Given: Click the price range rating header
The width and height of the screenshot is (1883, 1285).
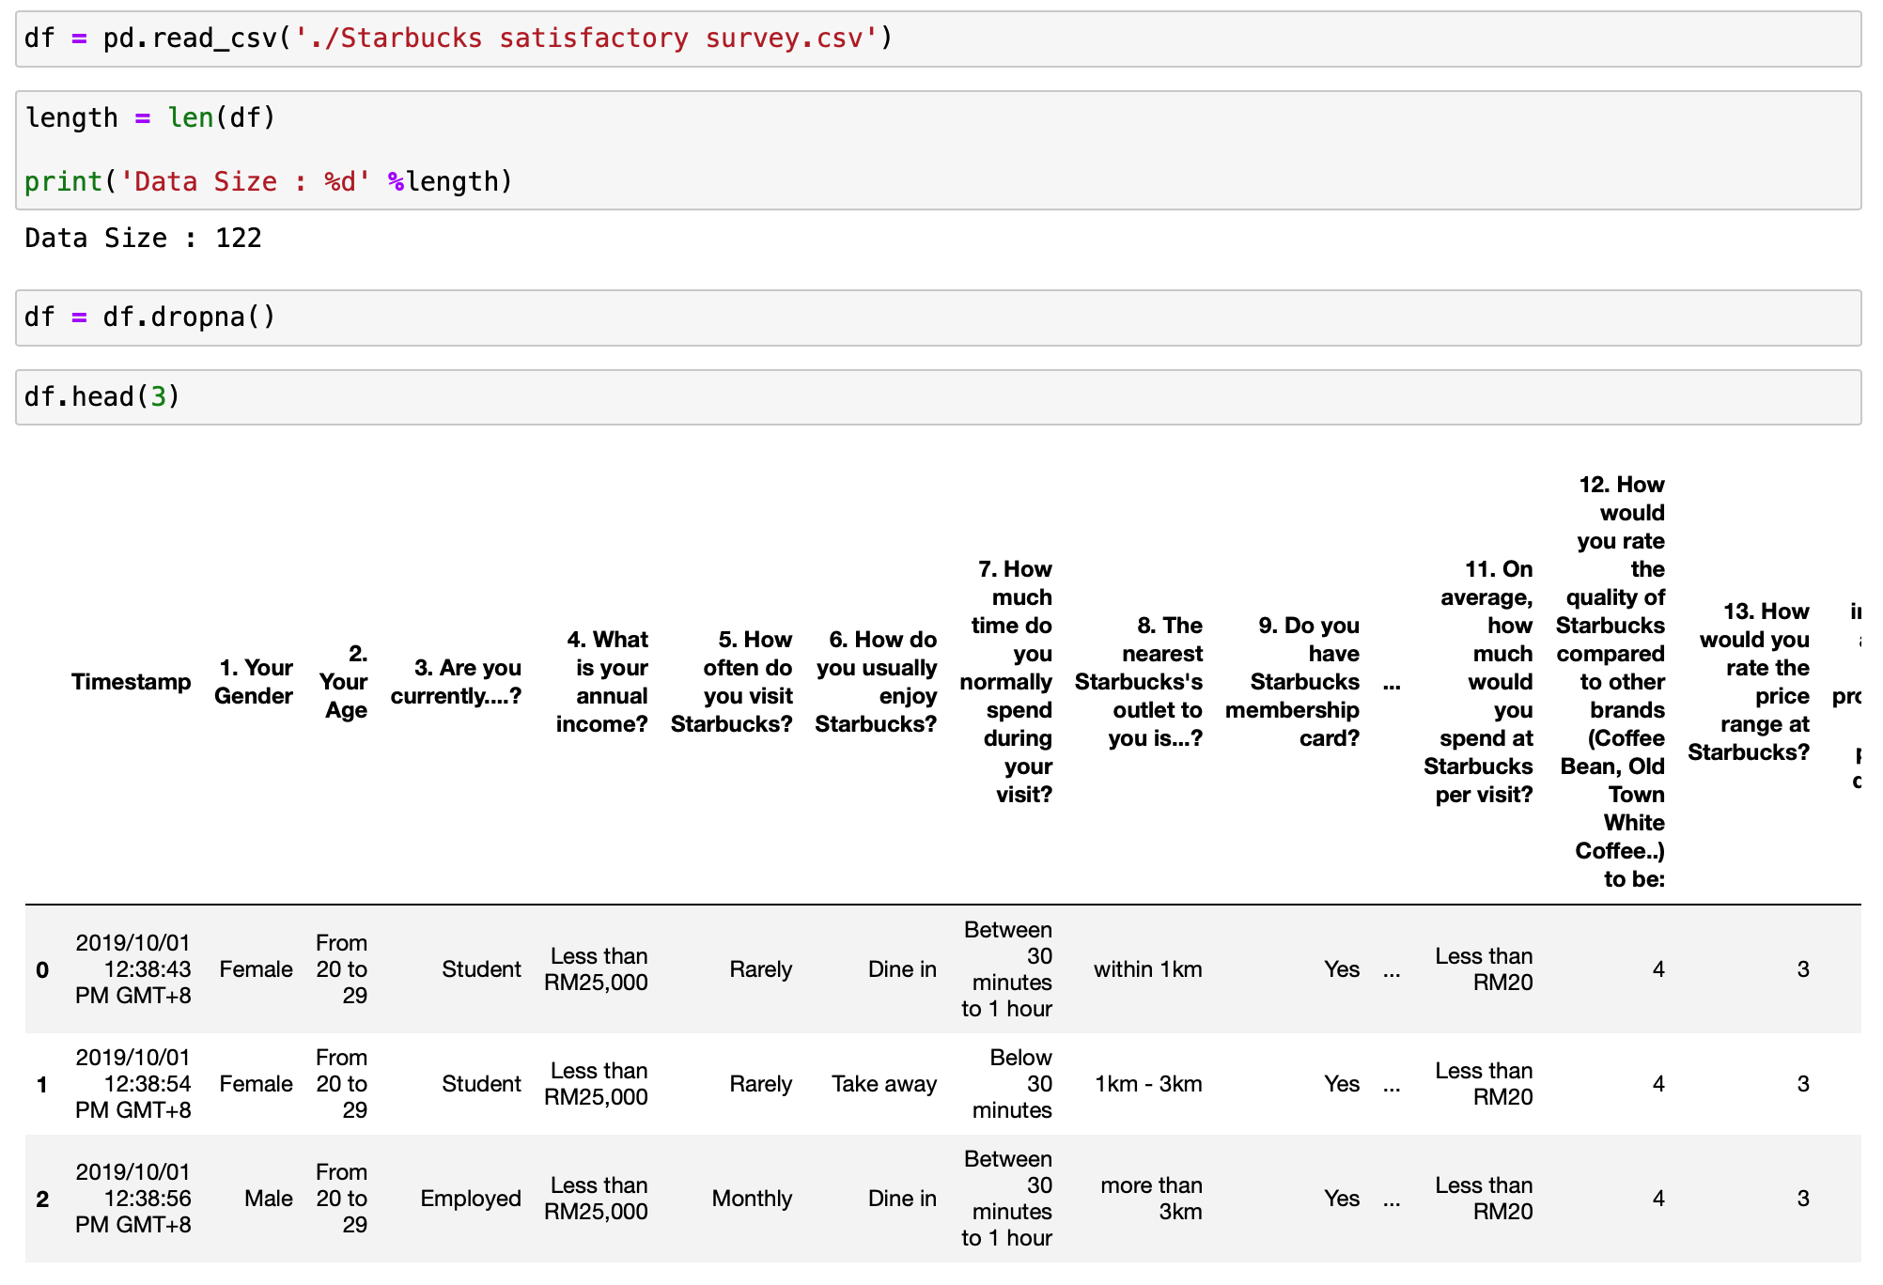Looking at the screenshot, I should 1750,682.
